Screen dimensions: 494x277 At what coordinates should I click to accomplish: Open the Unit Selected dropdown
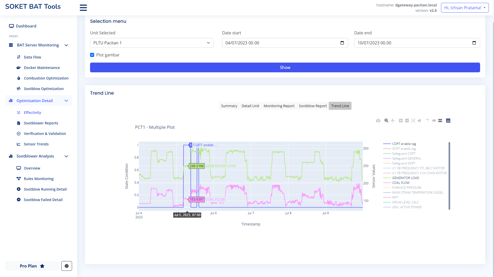152,43
